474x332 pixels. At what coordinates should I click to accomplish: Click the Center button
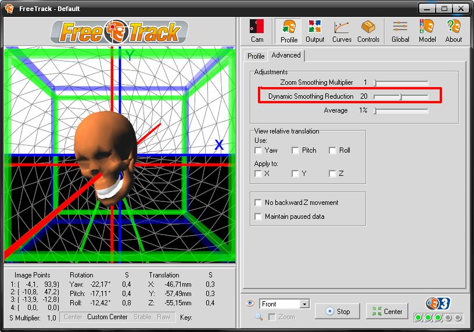(x=387, y=311)
